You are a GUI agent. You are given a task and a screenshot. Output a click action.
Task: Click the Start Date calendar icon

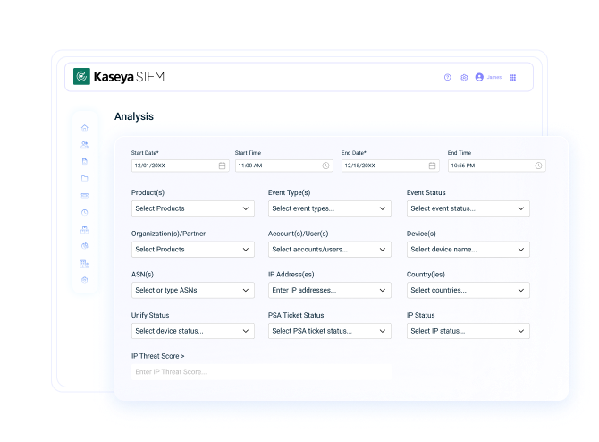click(x=222, y=166)
